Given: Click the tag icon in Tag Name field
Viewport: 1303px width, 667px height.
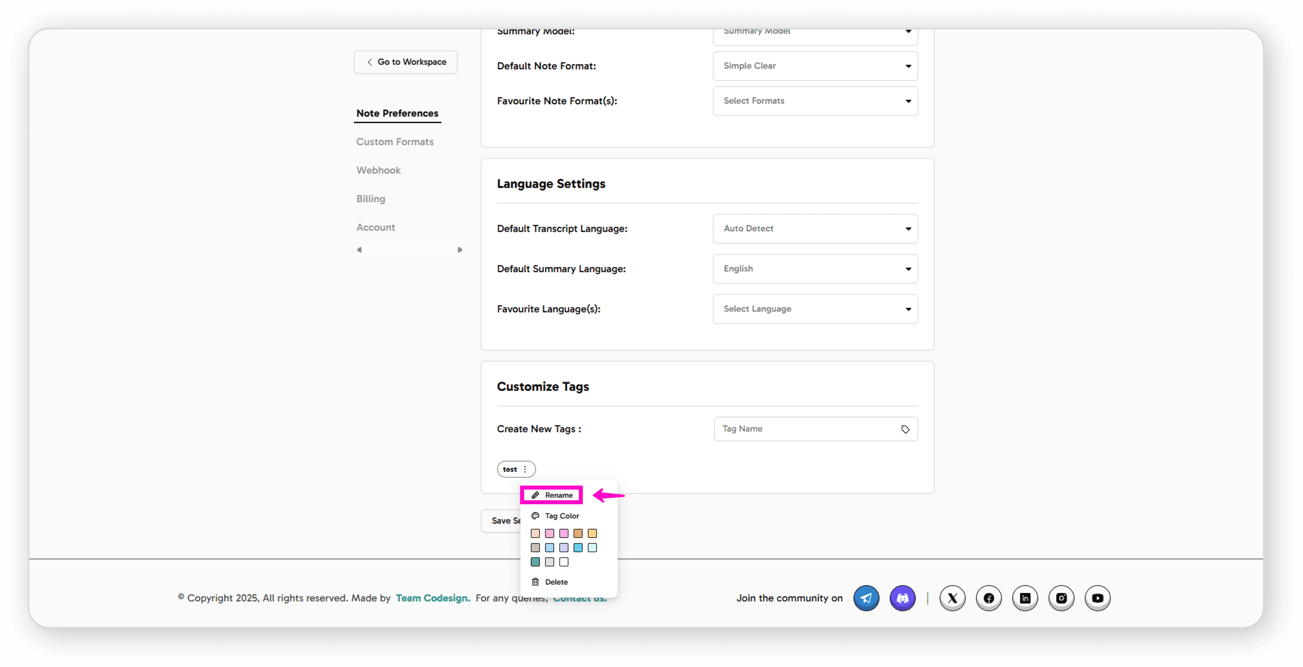Looking at the screenshot, I should 905,429.
